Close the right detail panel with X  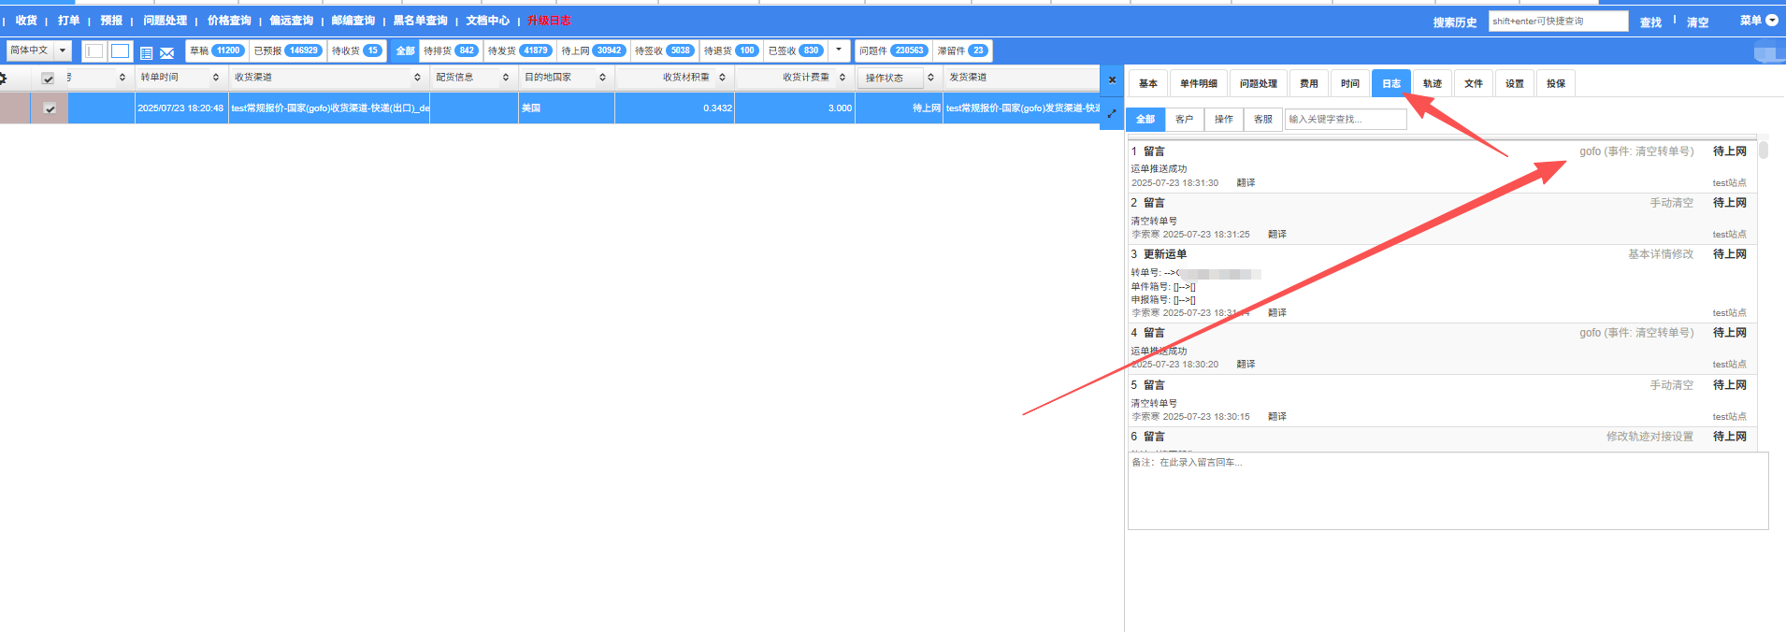tap(1112, 79)
